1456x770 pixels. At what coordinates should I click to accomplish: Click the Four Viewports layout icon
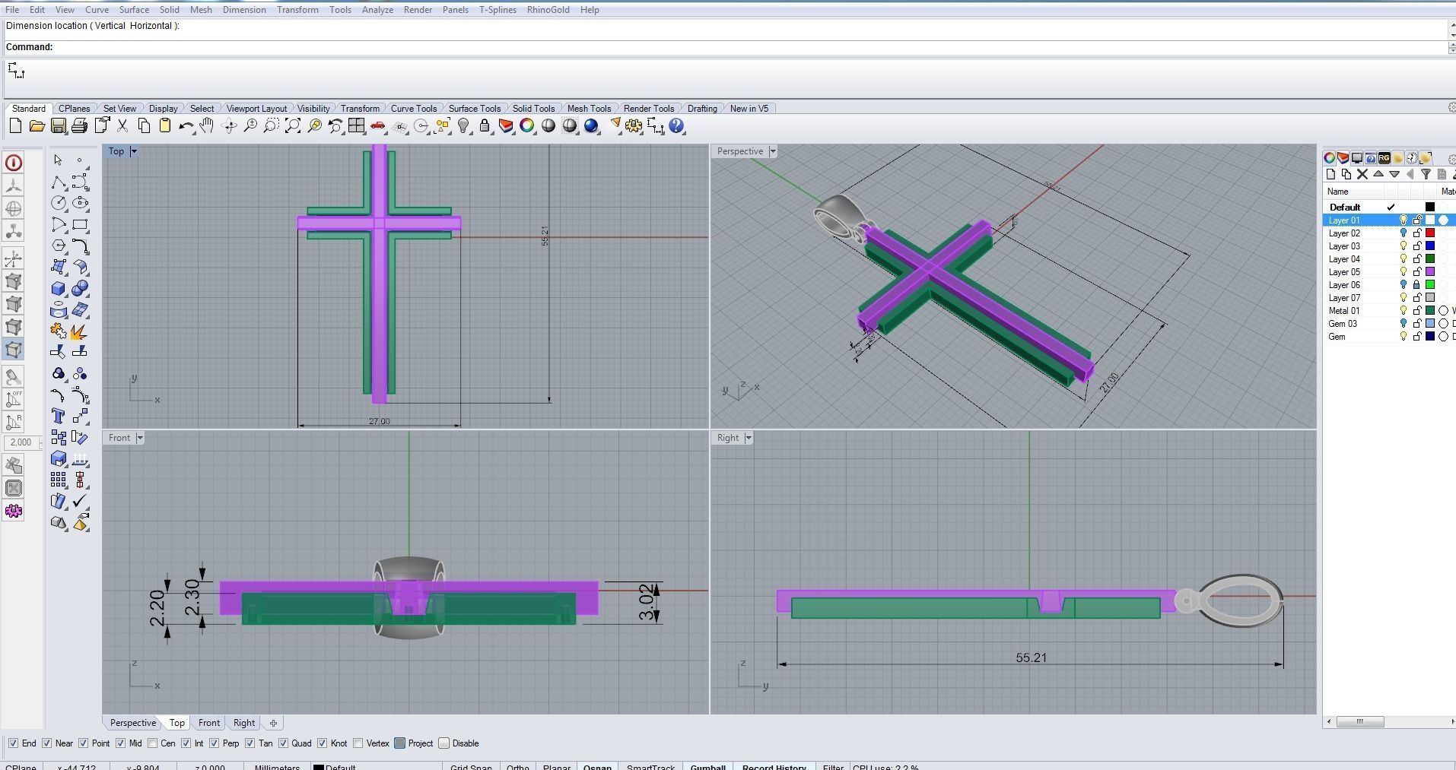(356, 126)
